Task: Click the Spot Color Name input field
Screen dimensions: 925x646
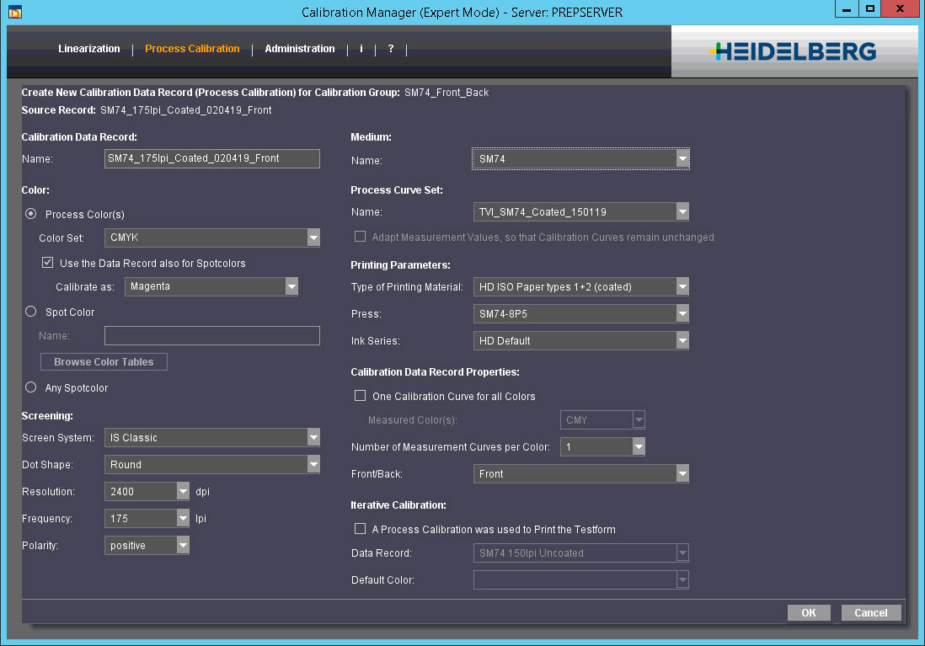Action: [x=212, y=336]
